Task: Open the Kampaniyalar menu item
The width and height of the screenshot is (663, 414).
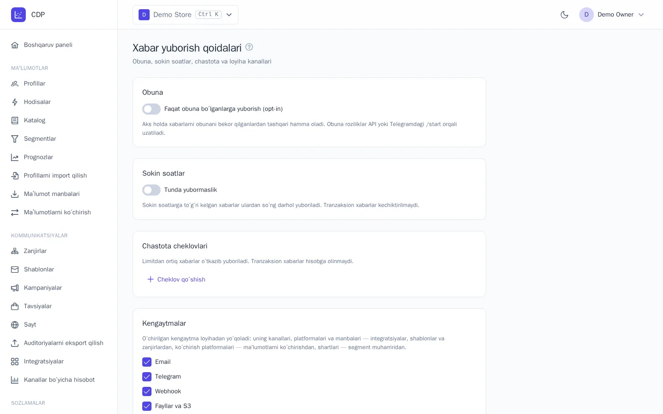Action: point(59,288)
